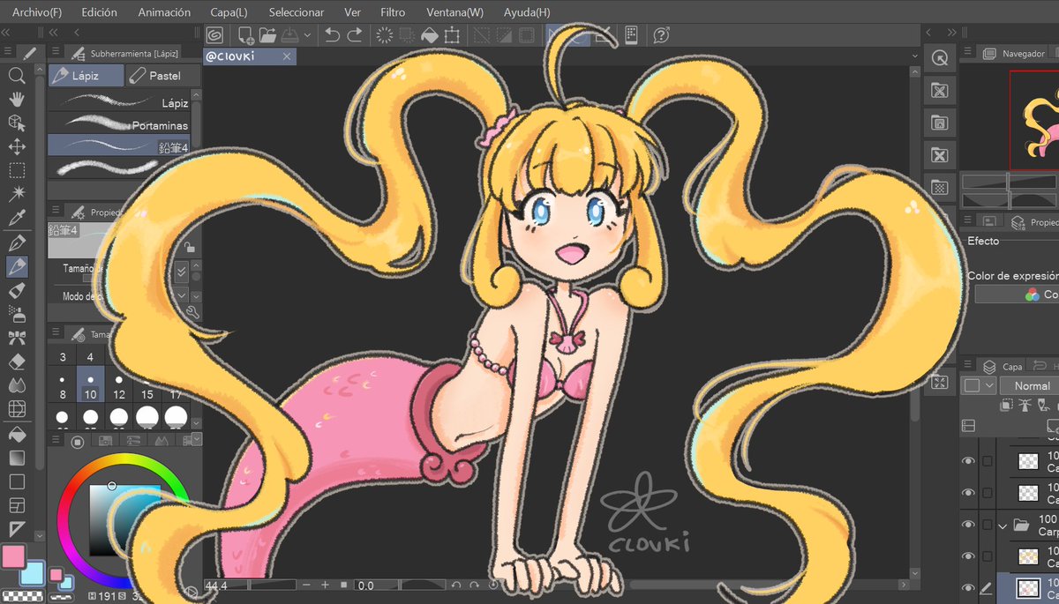Screen dimensions: 1059x604
Task: Open Animación menu
Action: click(164, 12)
